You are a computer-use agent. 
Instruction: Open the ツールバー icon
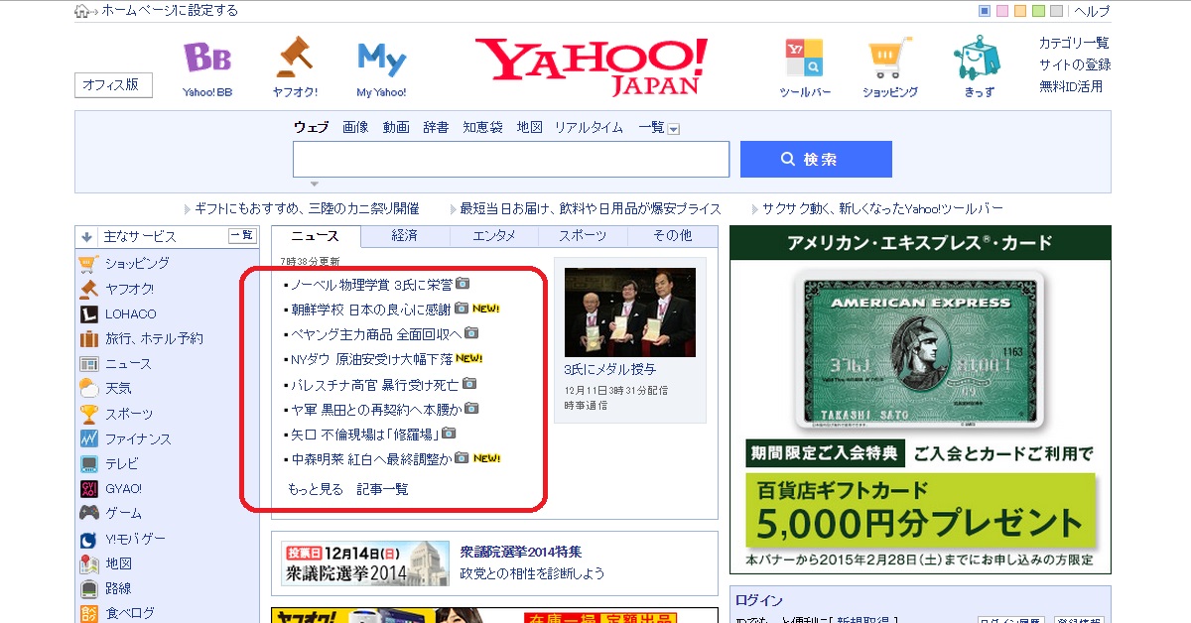(x=804, y=59)
